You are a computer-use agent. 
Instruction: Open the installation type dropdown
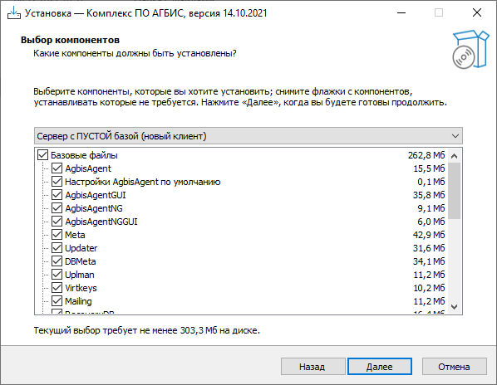coord(248,136)
